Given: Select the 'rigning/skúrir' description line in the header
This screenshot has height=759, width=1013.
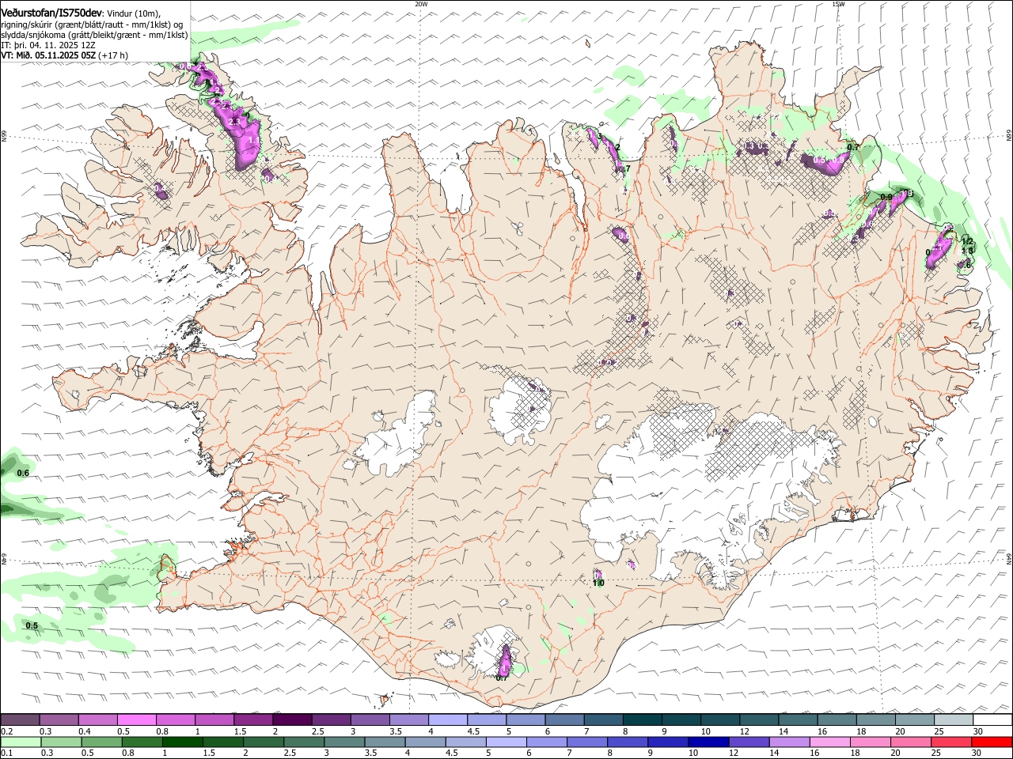Looking at the screenshot, I should click(x=91, y=25).
